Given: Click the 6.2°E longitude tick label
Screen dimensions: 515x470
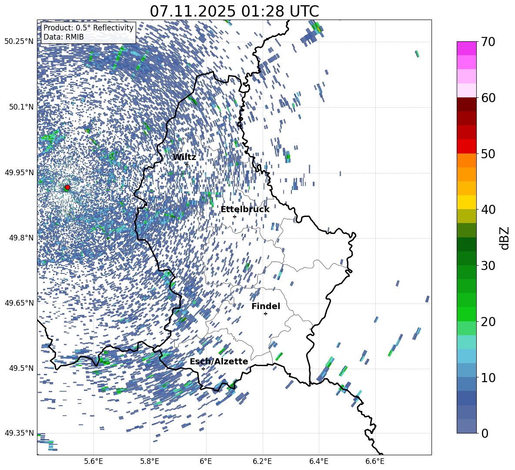Looking at the screenshot, I should (262, 461).
